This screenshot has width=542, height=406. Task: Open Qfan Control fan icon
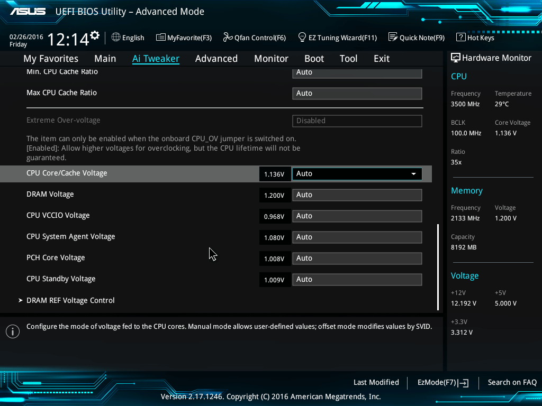228,38
